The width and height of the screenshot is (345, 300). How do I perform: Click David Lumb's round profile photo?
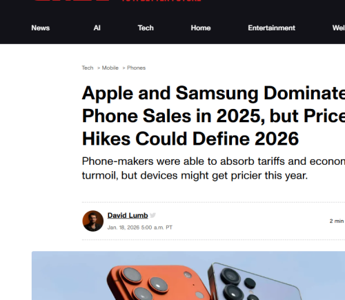93,221
